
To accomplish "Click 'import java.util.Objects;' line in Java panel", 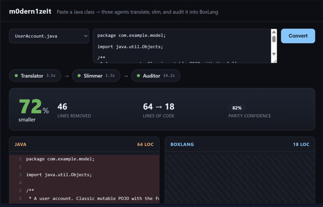I will click(x=59, y=175).
